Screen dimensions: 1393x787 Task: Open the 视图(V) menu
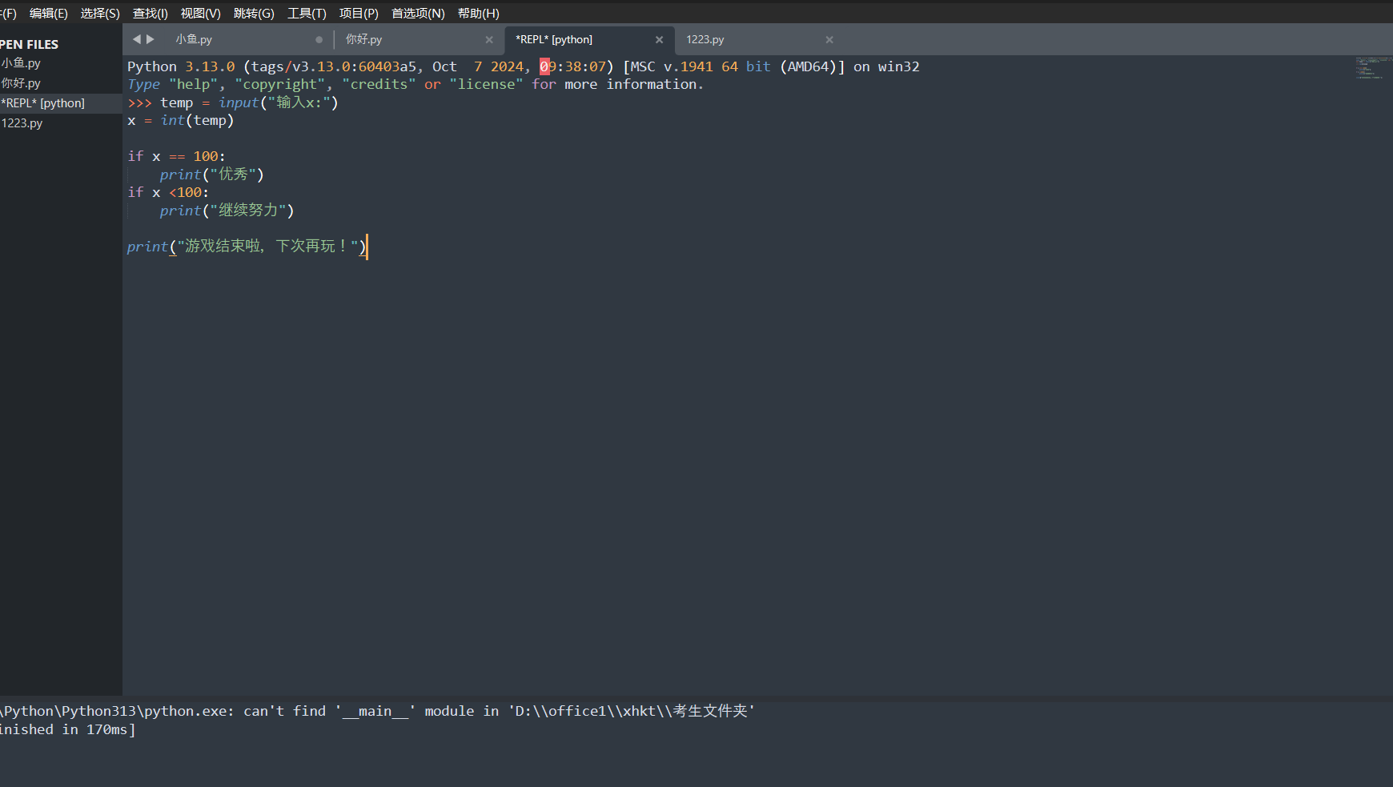[200, 13]
